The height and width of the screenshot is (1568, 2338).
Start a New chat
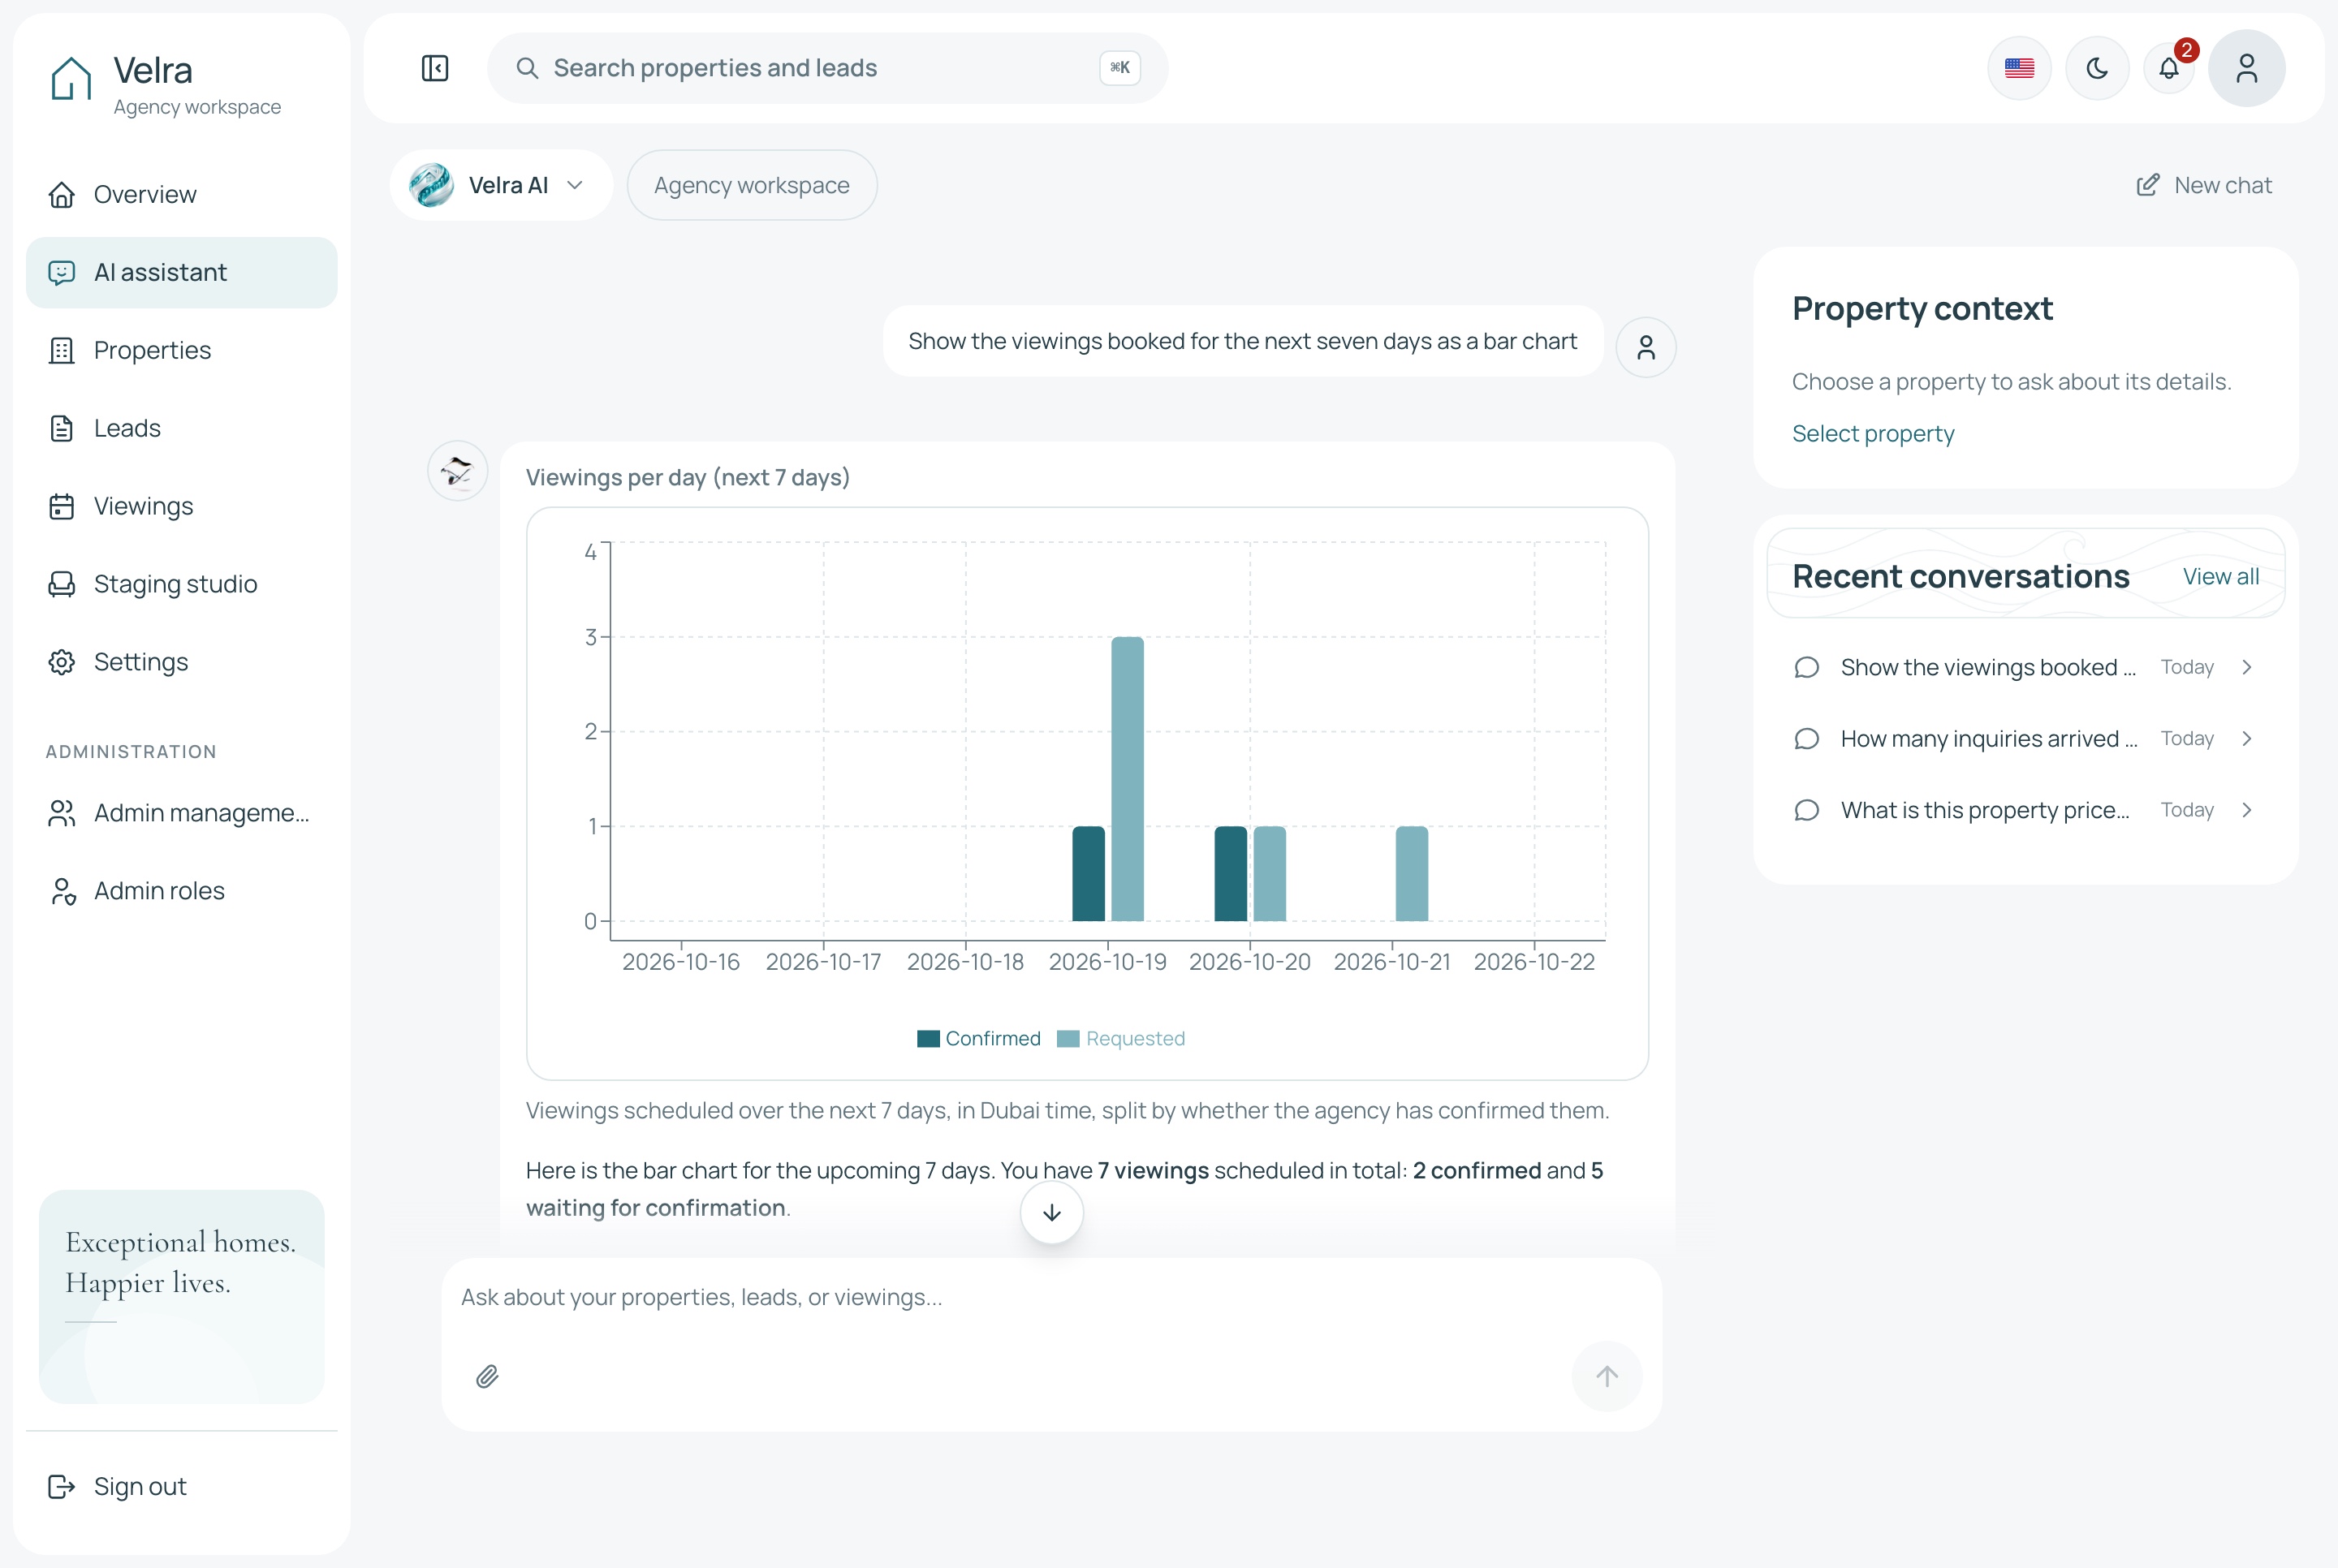[x=2204, y=185]
